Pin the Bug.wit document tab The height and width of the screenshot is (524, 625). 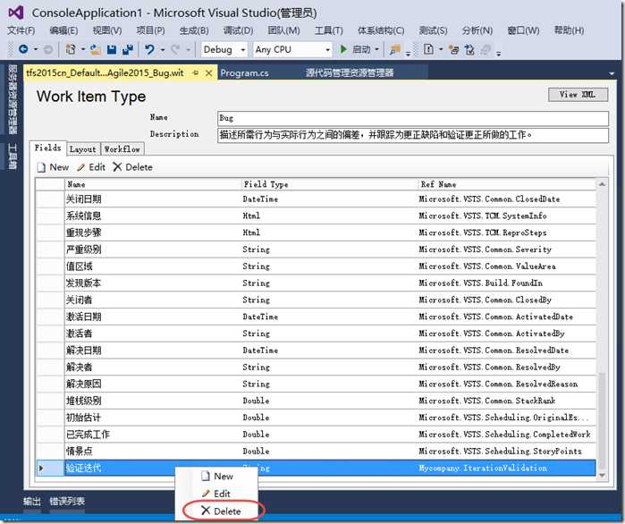(x=195, y=73)
